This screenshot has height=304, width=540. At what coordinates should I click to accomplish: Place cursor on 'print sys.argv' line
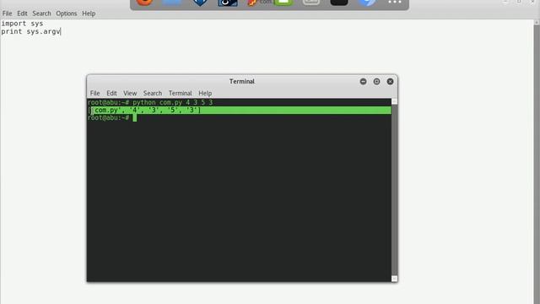click(30, 31)
